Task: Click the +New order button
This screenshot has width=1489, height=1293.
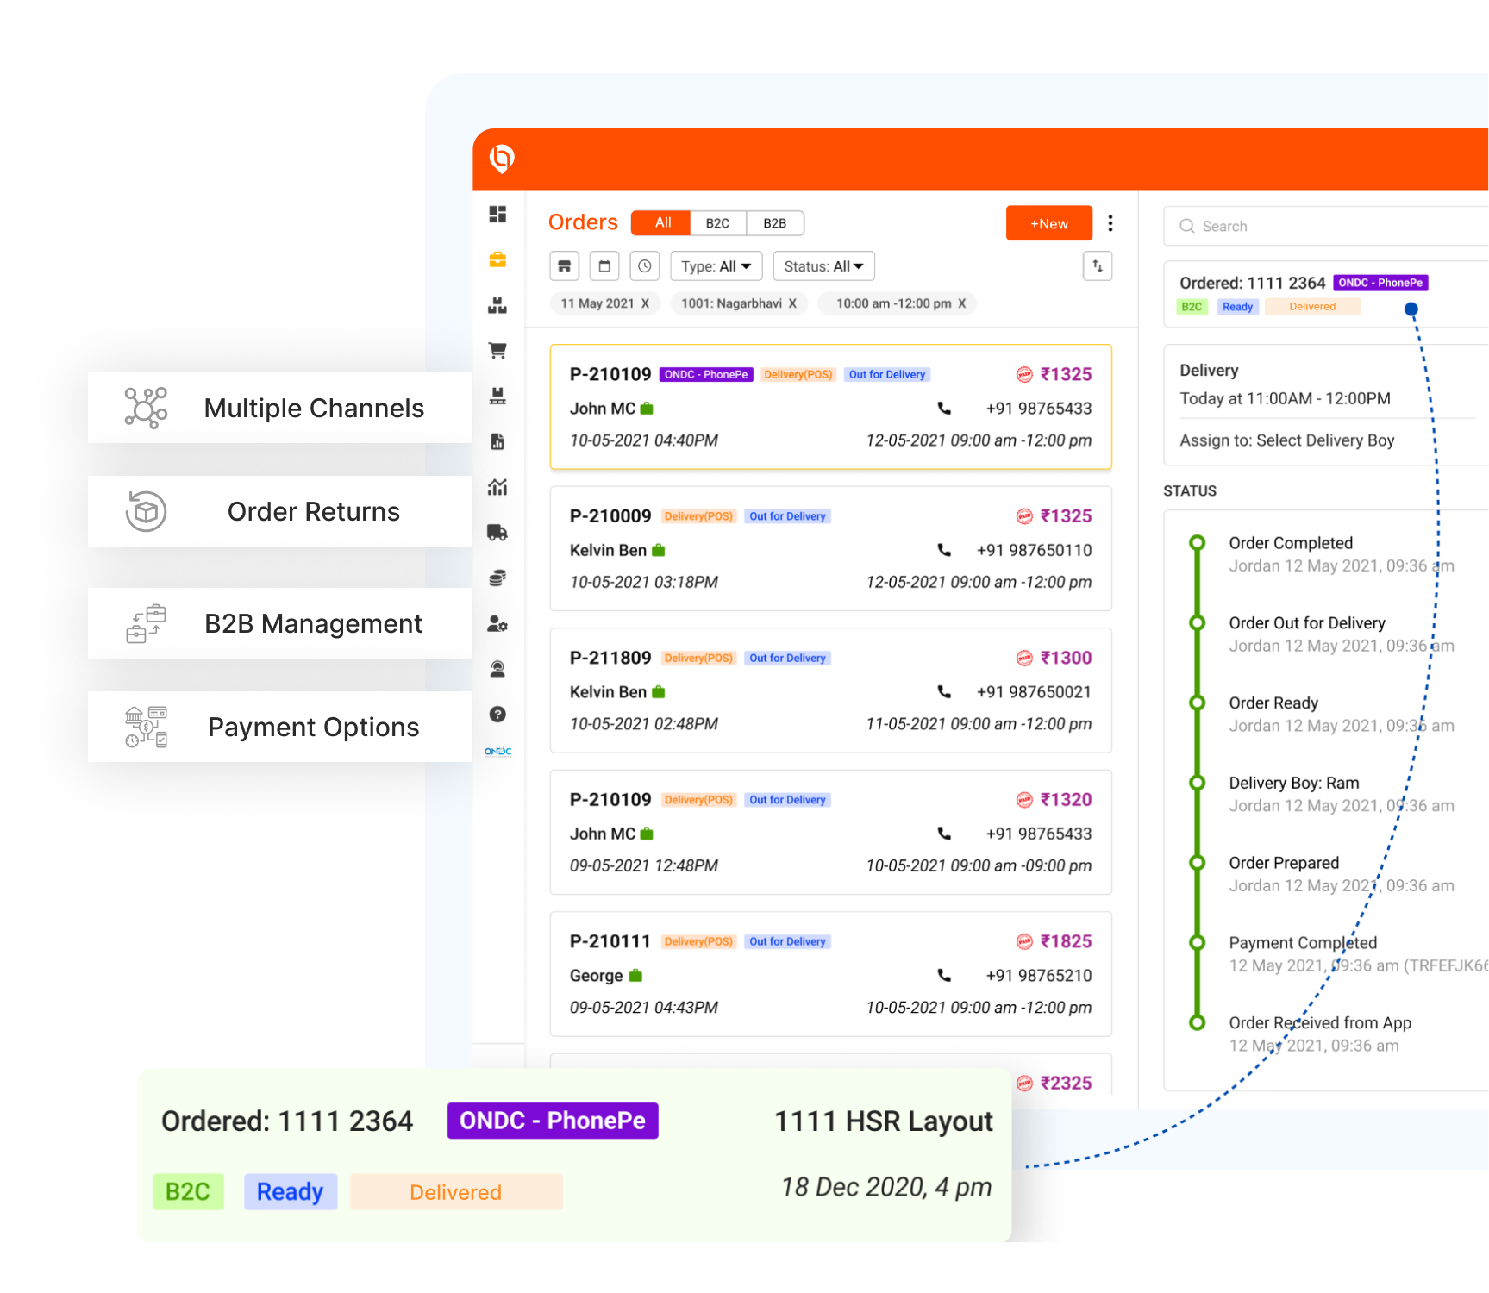Action: (1048, 222)
